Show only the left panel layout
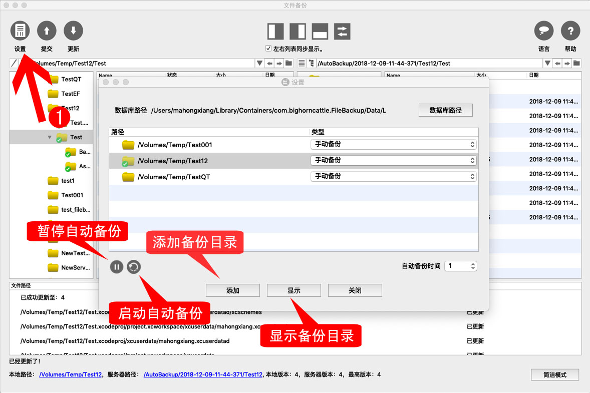 pos(275,31)
